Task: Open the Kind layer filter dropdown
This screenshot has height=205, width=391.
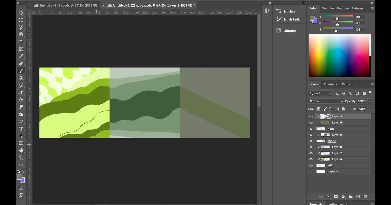Action: [x=320, y=93]
